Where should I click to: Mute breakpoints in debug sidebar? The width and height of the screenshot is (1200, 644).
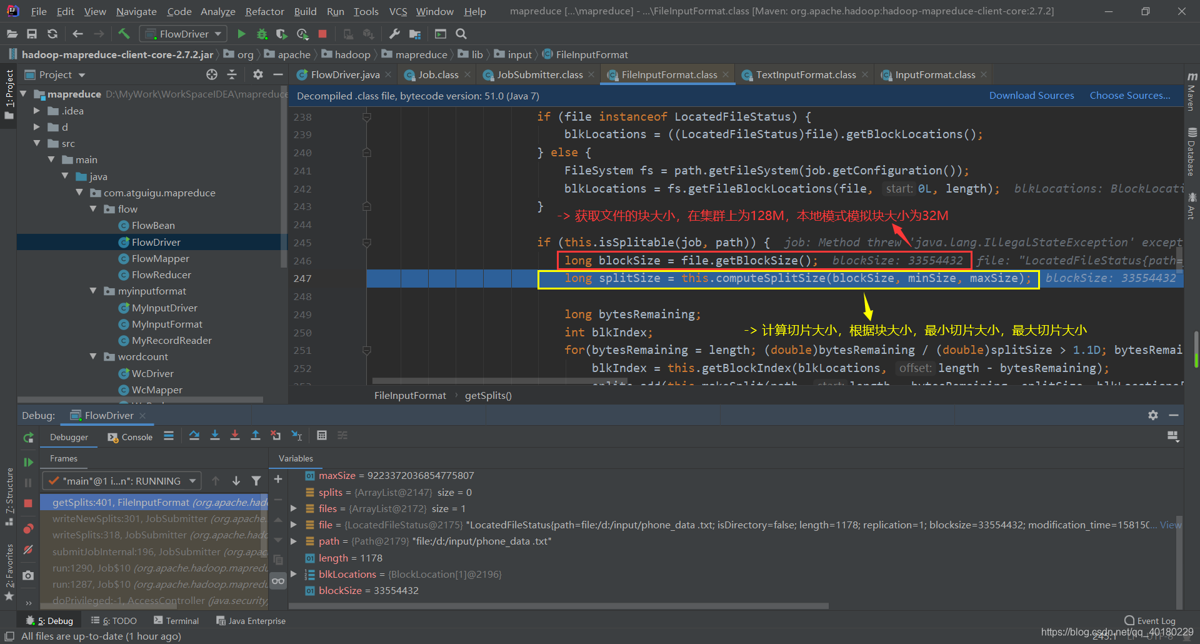28,550
